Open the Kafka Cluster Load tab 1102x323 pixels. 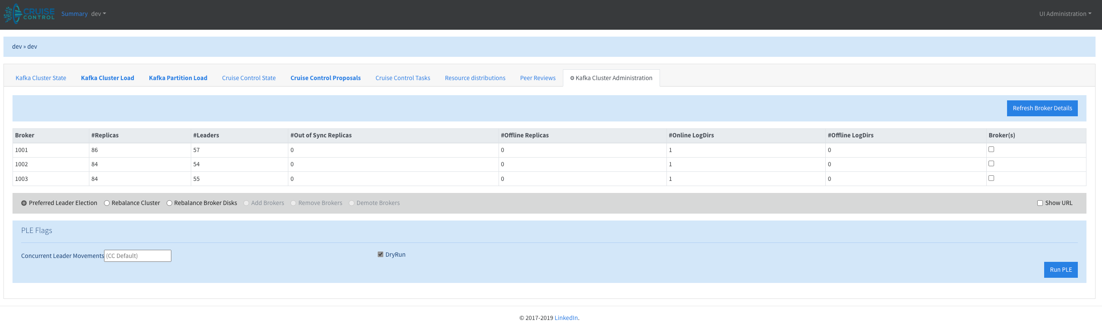(107, 78)
